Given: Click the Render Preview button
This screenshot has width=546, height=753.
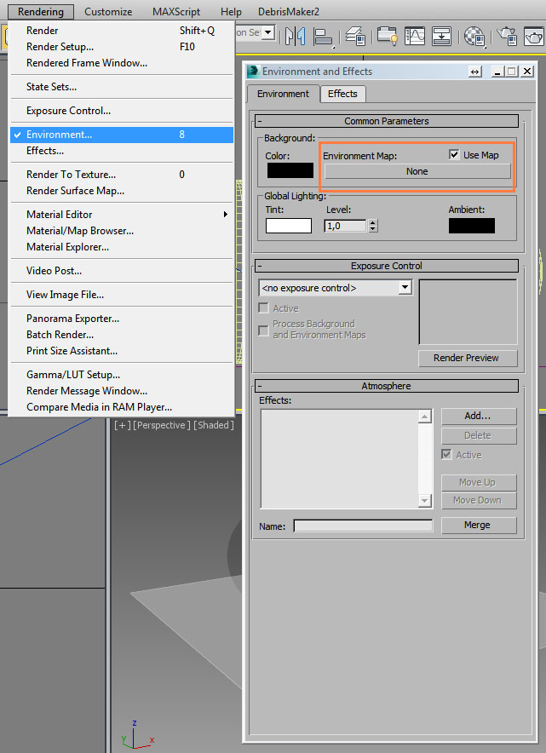Looking at the screenshot, I should click(468, 358).
